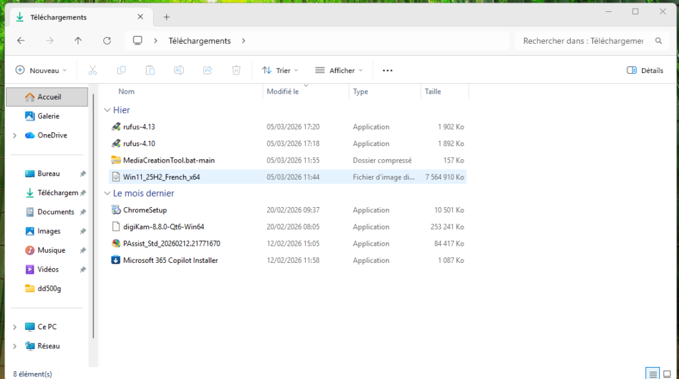Navigate back with the left arrow

point(21,40)
